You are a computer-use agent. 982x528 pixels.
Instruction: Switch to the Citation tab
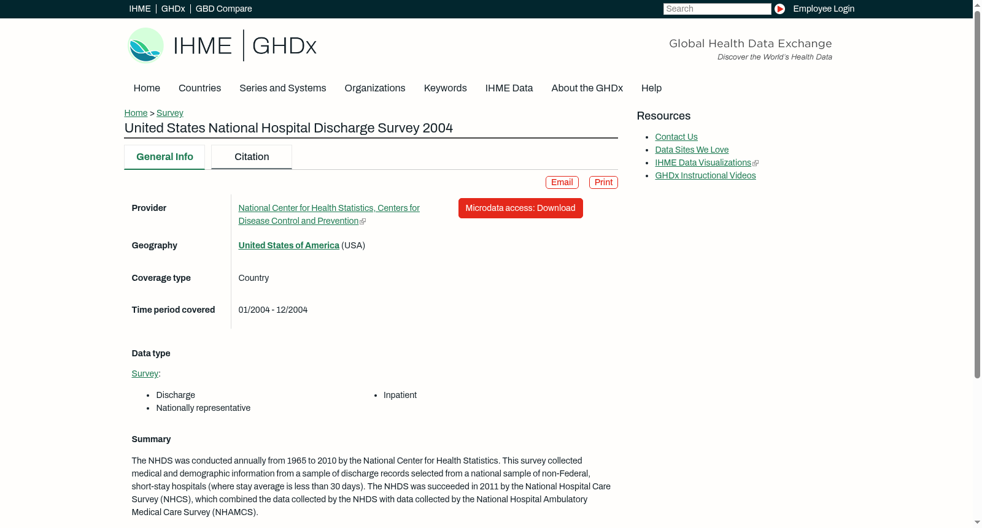click(x=252, y=157)
